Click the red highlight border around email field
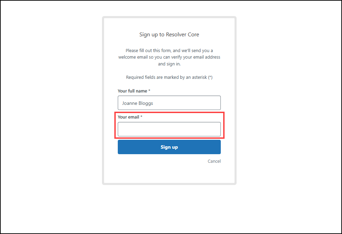This screenshot has height=234, width=342. point(169,113)
